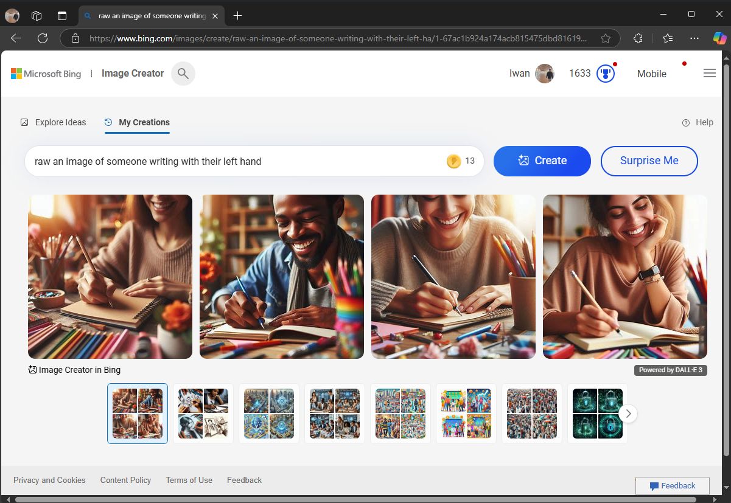This screenshot has height=503, width=731.
Task: Open image of woman writing in sketchbook
Action: pos(110,277)
